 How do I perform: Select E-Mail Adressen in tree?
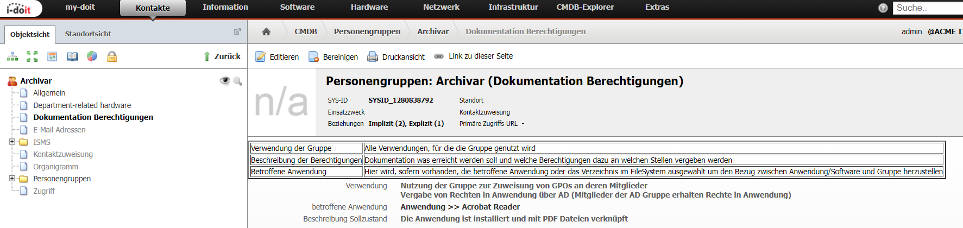59,130
